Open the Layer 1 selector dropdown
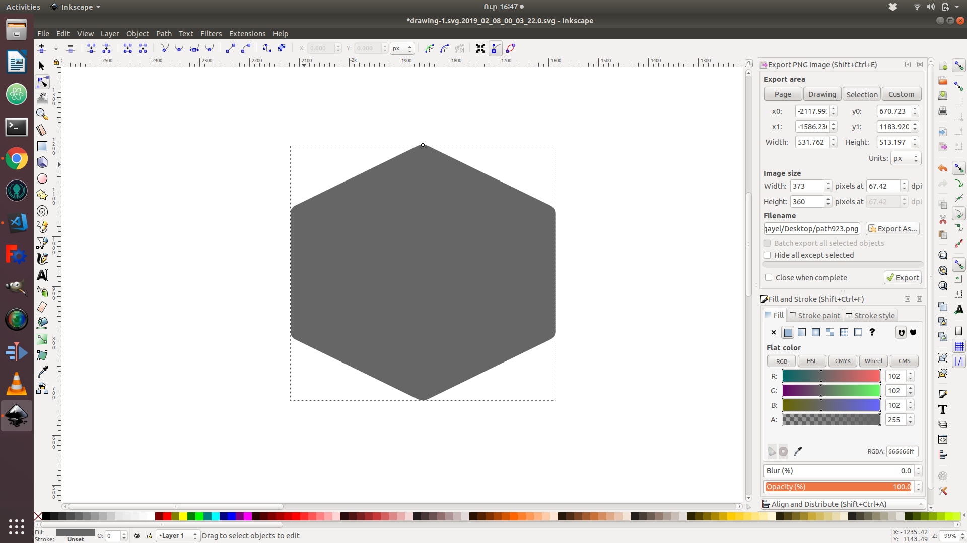This screenshot has width=967, height=543. (178, 536)
